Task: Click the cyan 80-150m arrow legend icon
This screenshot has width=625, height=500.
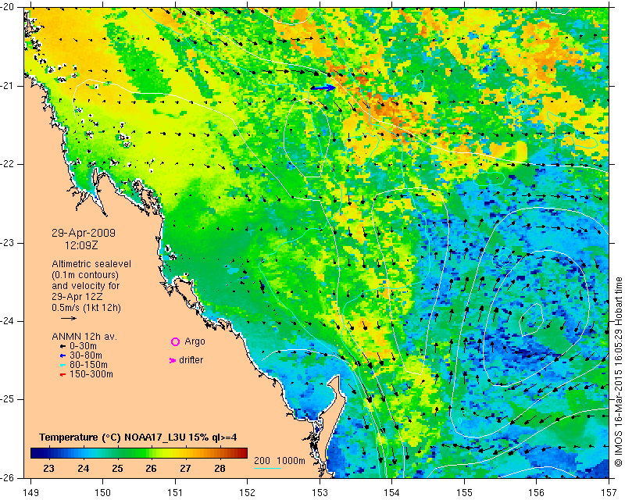Action: 62,365
